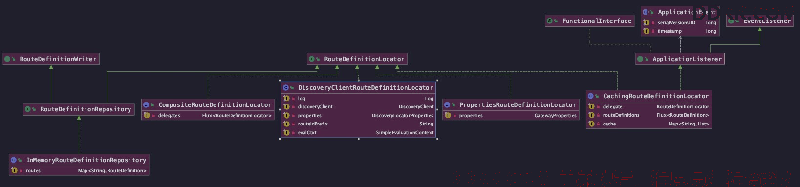Click the ApplicationListener interface icon
Image resolution: width=800 pixels, height=187 pixels.
[640, 59]
